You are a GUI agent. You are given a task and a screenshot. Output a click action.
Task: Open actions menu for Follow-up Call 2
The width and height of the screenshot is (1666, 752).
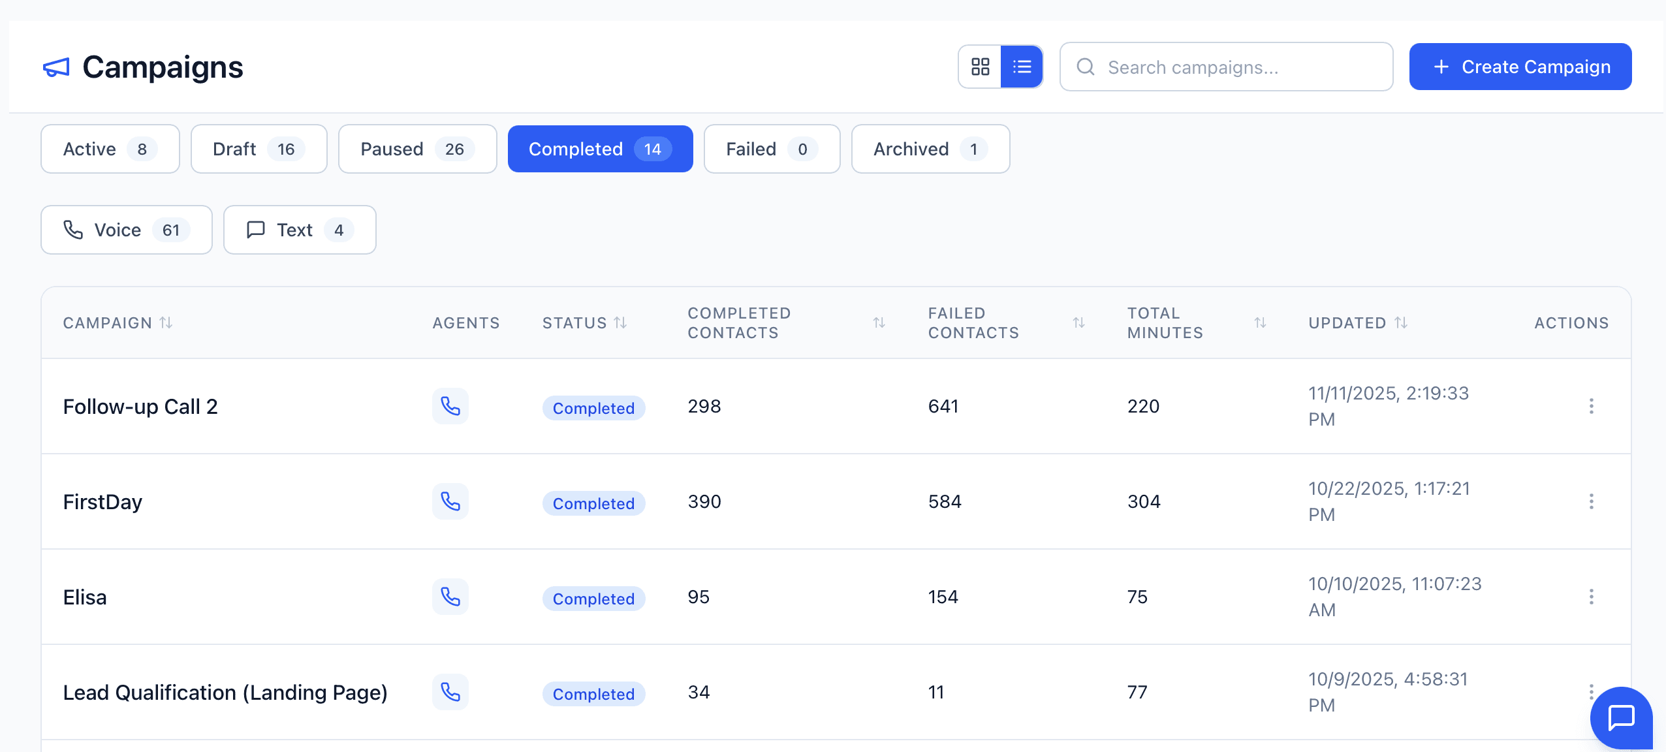(x=1591, y=406)
